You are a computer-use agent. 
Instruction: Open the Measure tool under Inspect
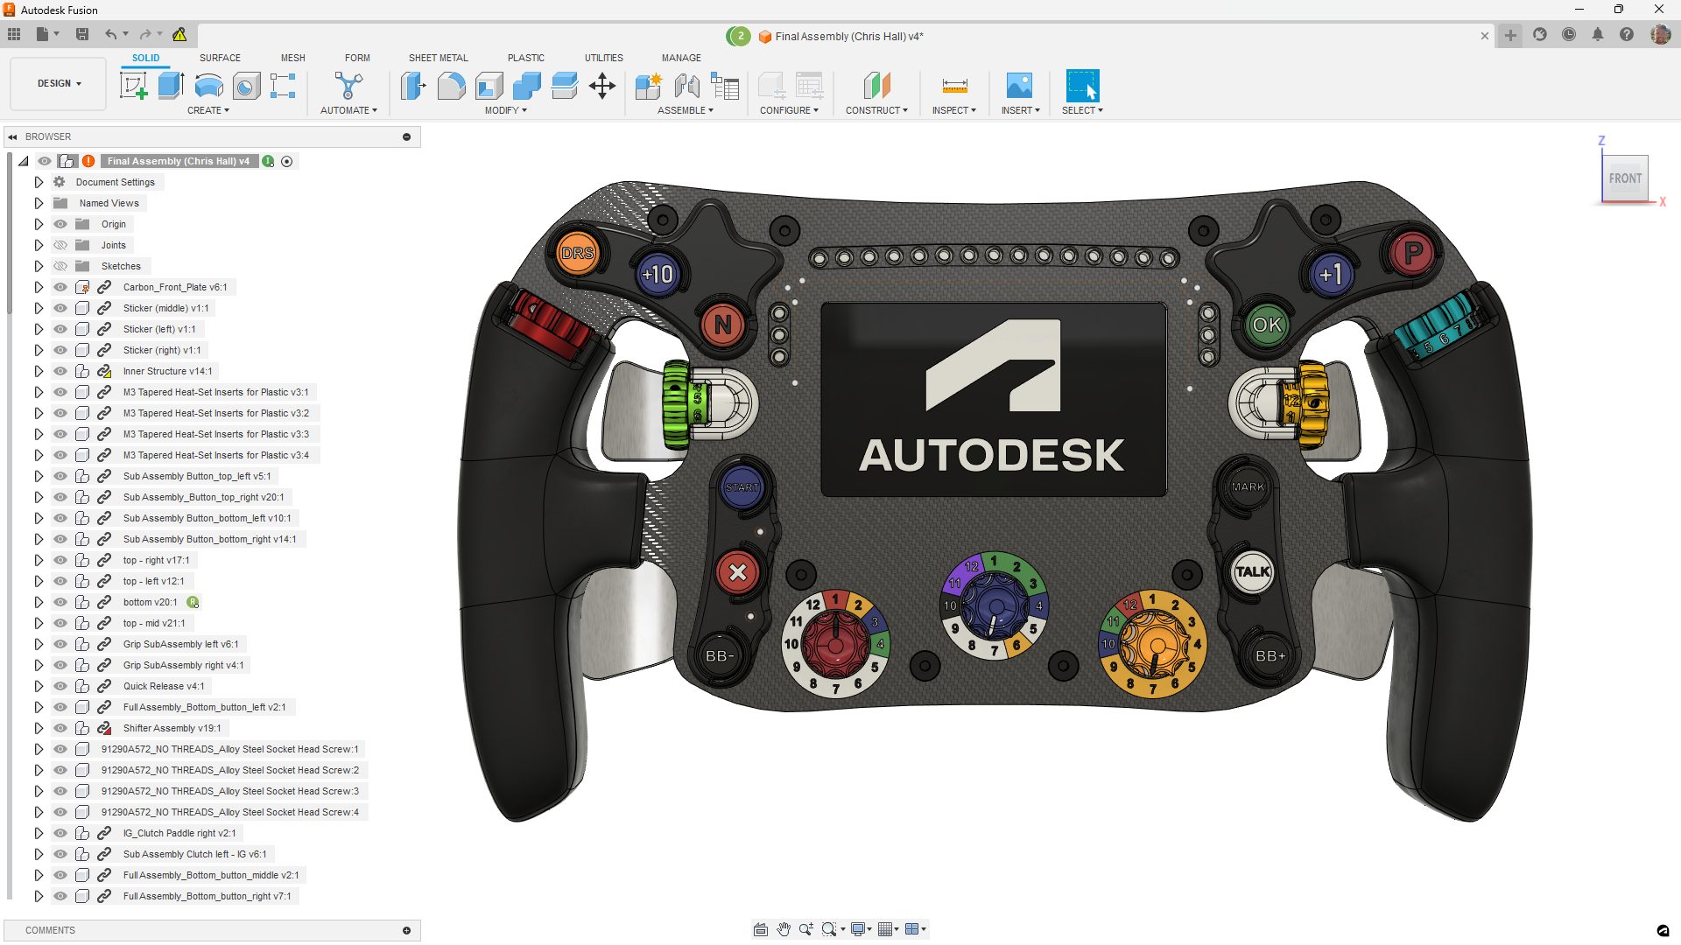(953, 85)
